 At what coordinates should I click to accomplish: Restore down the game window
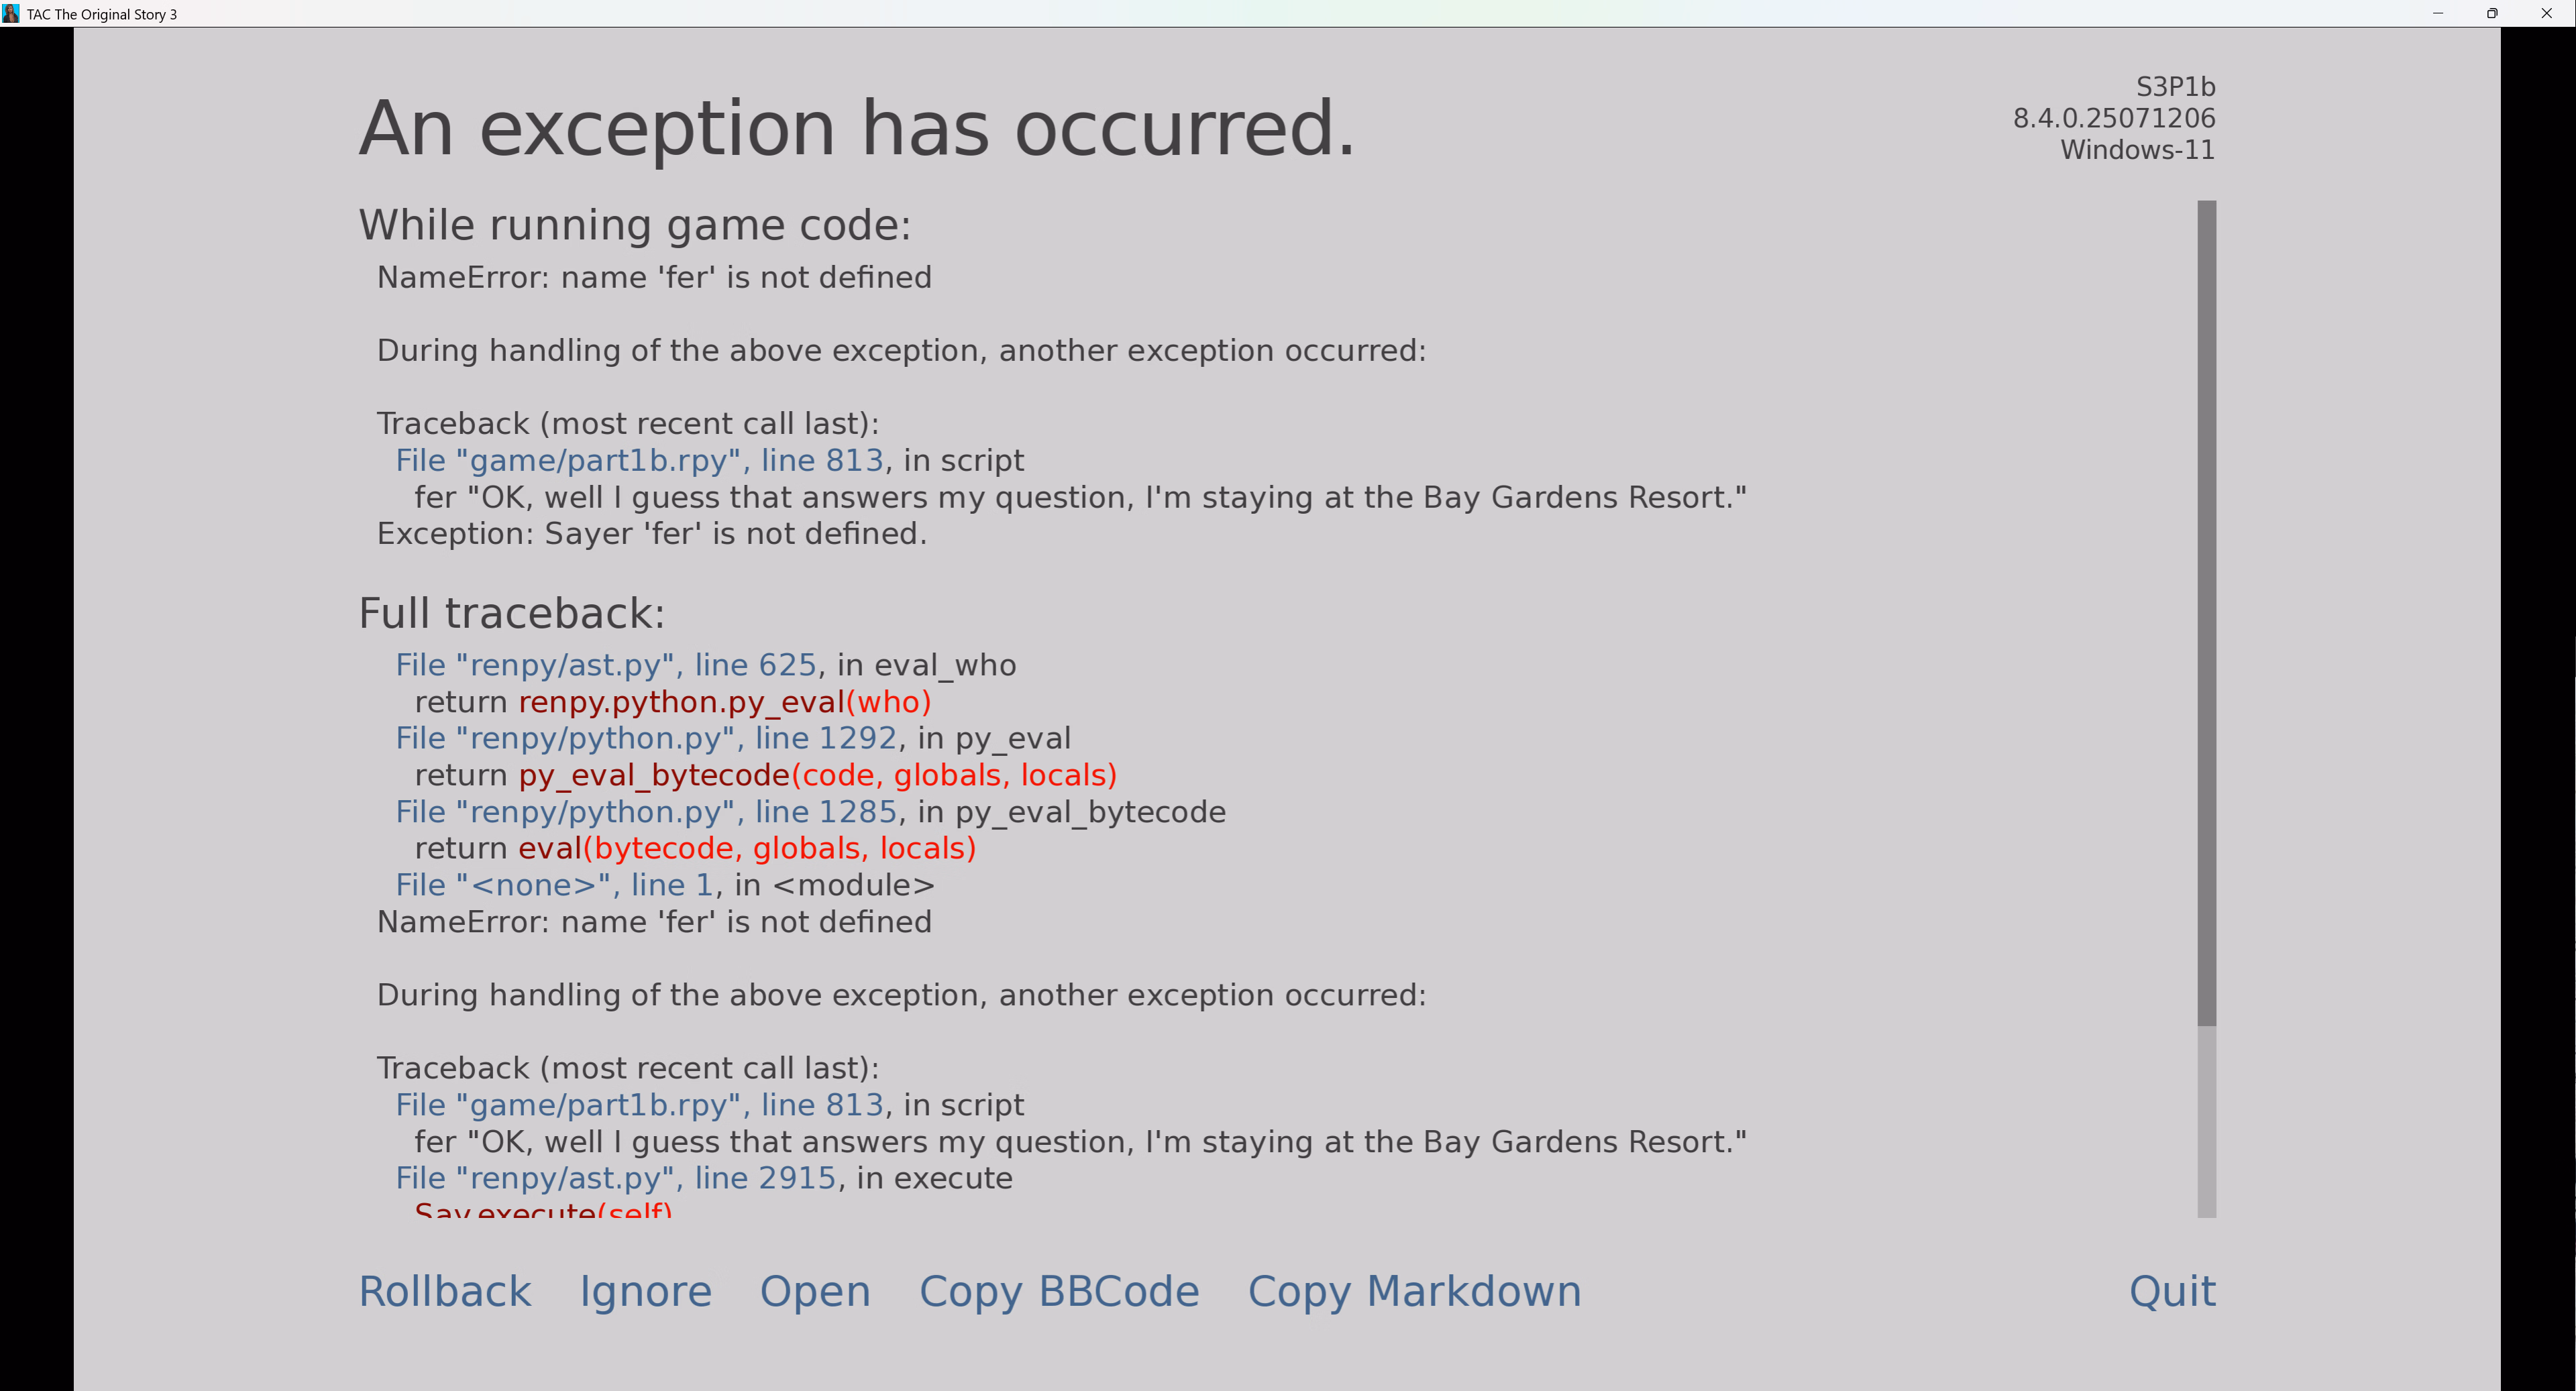coord(2492,13)
